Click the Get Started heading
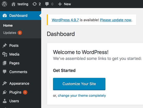Image resolution: width=143 pixels, height=108 pixels. (x=64, y=71)
